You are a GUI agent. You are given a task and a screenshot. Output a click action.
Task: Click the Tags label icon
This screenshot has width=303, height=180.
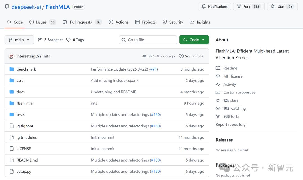[68, 40]
